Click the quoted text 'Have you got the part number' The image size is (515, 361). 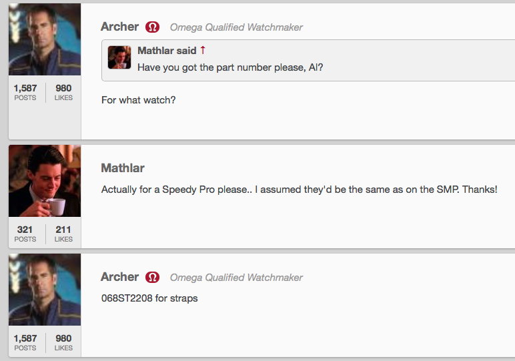tap(230, 67)
